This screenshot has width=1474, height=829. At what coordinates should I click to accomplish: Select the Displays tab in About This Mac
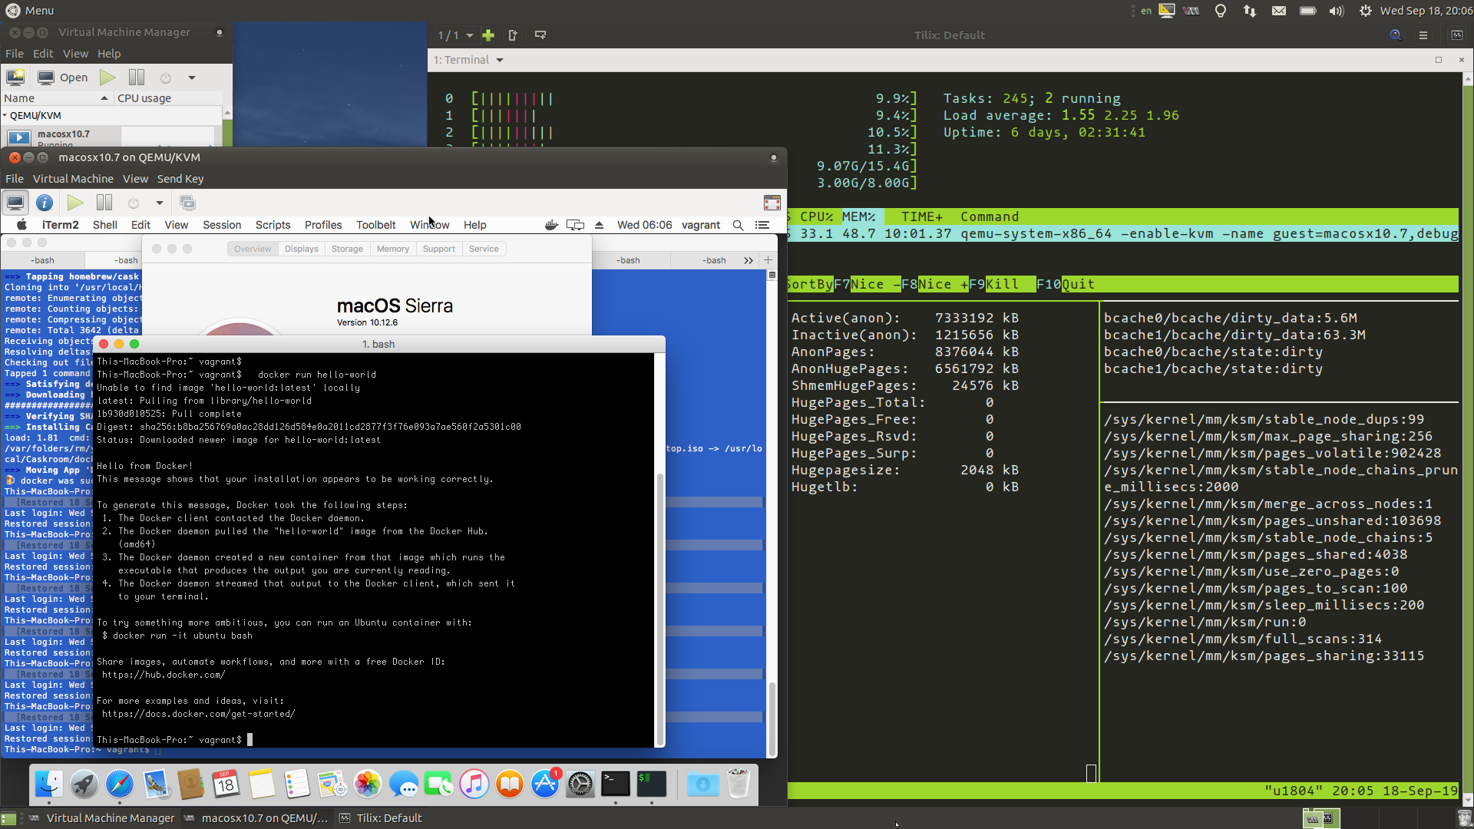301,249
